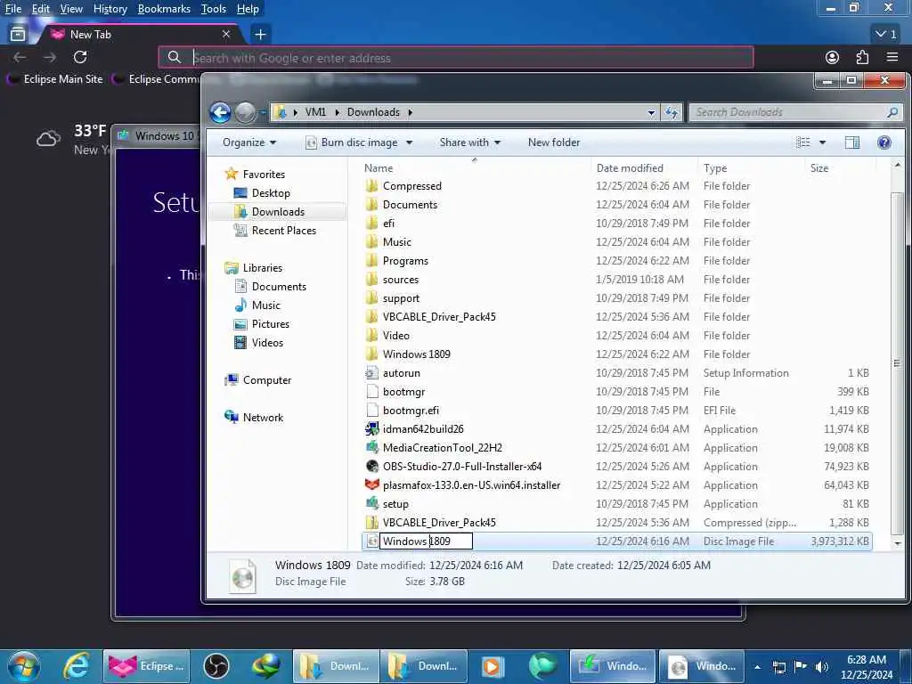
Task: Open the browser View menu
Action: 71,9
